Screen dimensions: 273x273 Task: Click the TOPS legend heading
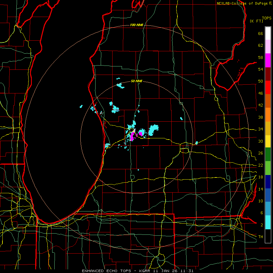(267, 18)
